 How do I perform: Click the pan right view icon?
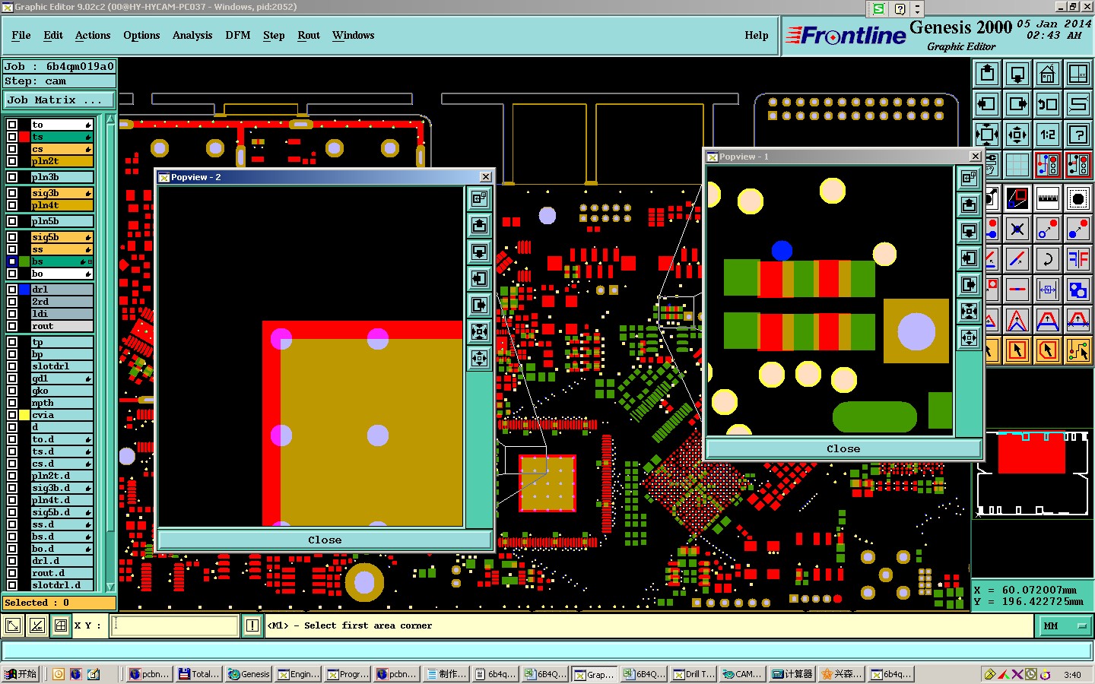click(1017, 104)
